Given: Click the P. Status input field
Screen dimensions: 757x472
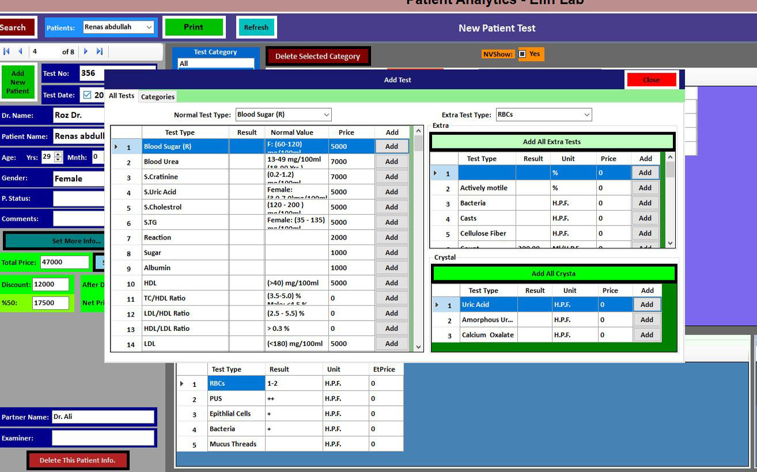Looking at the screenshot, I should tap(78, 199).
